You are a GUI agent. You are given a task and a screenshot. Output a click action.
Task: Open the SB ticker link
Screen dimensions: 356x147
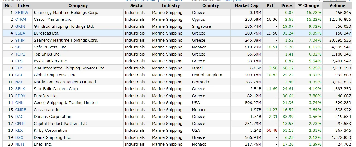point(18,47)
